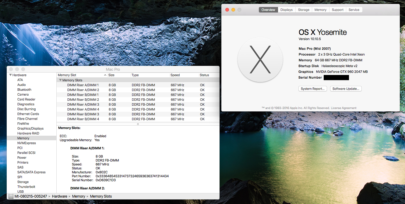Switch to the Storage tab
Viewport: 405px width, 204px height.
(x=304, y=10)
